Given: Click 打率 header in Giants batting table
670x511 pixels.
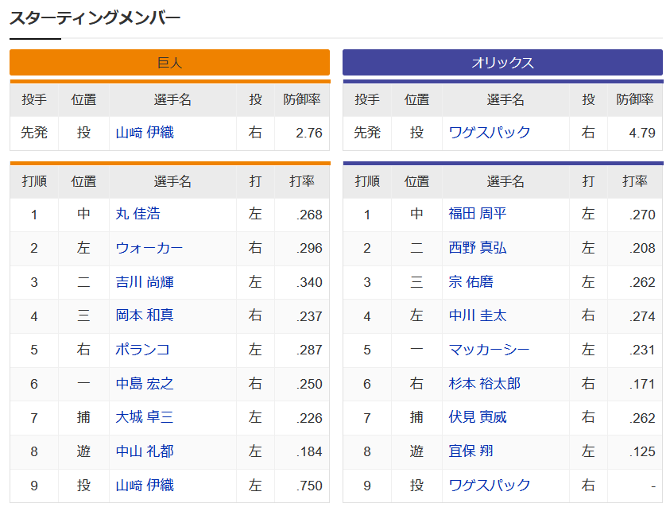Looking at the screenshot, I should (302, 181).
